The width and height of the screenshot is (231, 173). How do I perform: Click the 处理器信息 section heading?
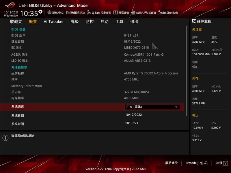click(x=19, y=67)
